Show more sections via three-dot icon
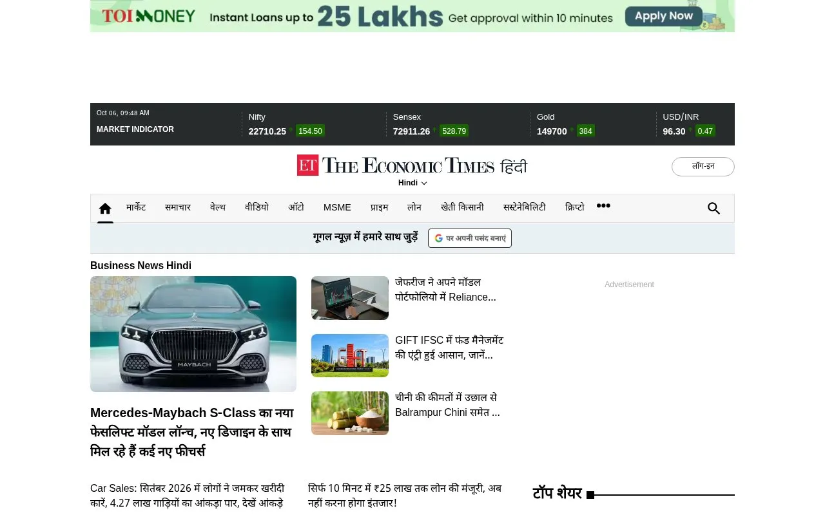The width and height of the screenshot is (825, 515). point(603,206)
